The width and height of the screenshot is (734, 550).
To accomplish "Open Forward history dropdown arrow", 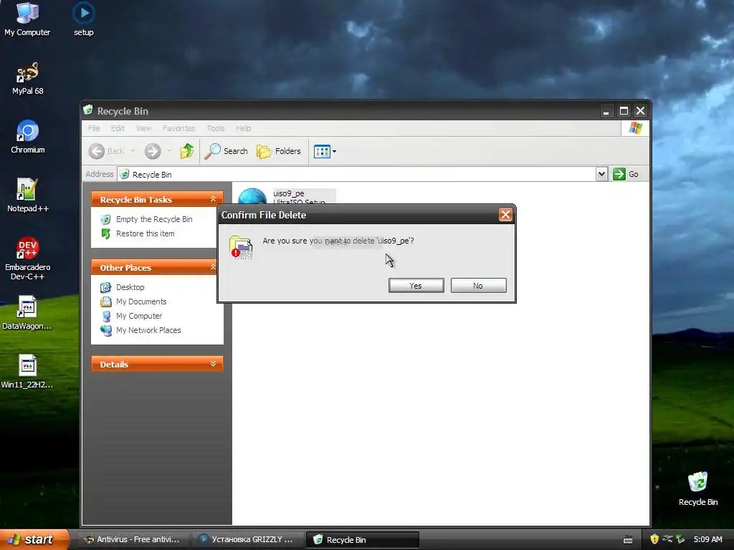I will tap(169, 151).
